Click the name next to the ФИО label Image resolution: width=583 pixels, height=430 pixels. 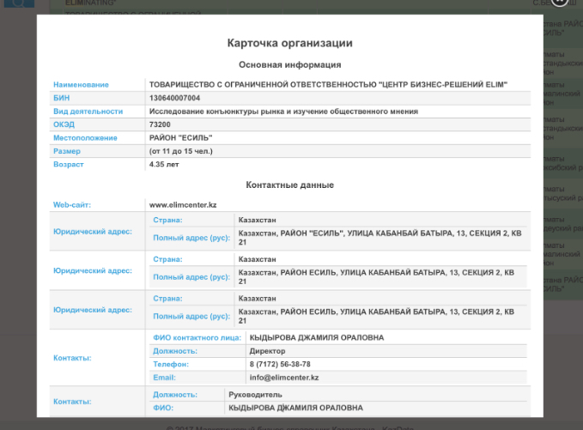click(x=295, y=408)
